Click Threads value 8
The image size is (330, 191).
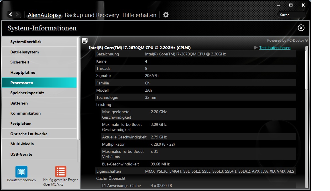pyautogui.click(x=146, y=68)
